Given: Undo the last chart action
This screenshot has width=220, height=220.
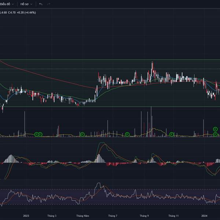Looking at the screenshot, I should (x=41, y=4).
